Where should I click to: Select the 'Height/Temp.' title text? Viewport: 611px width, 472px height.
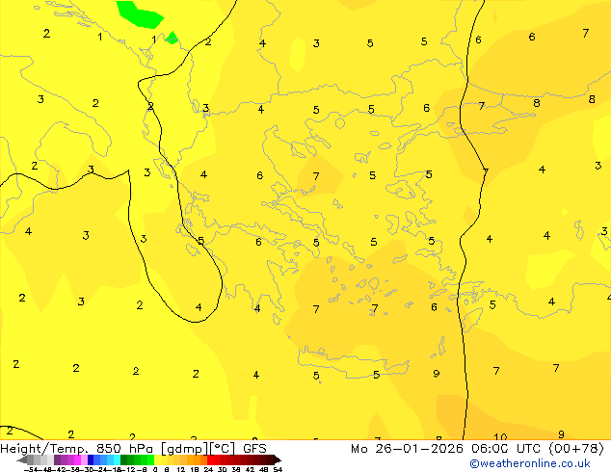tap(44, 449)
